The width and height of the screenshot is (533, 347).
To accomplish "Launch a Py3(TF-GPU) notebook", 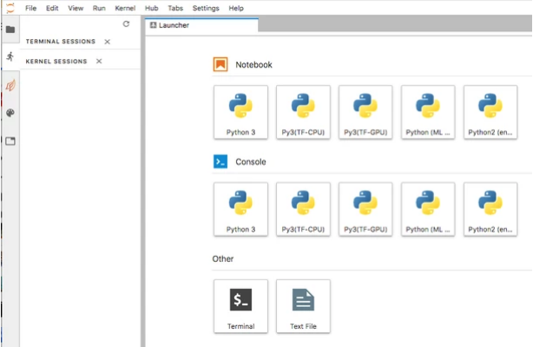I will [x=365, y=112].
